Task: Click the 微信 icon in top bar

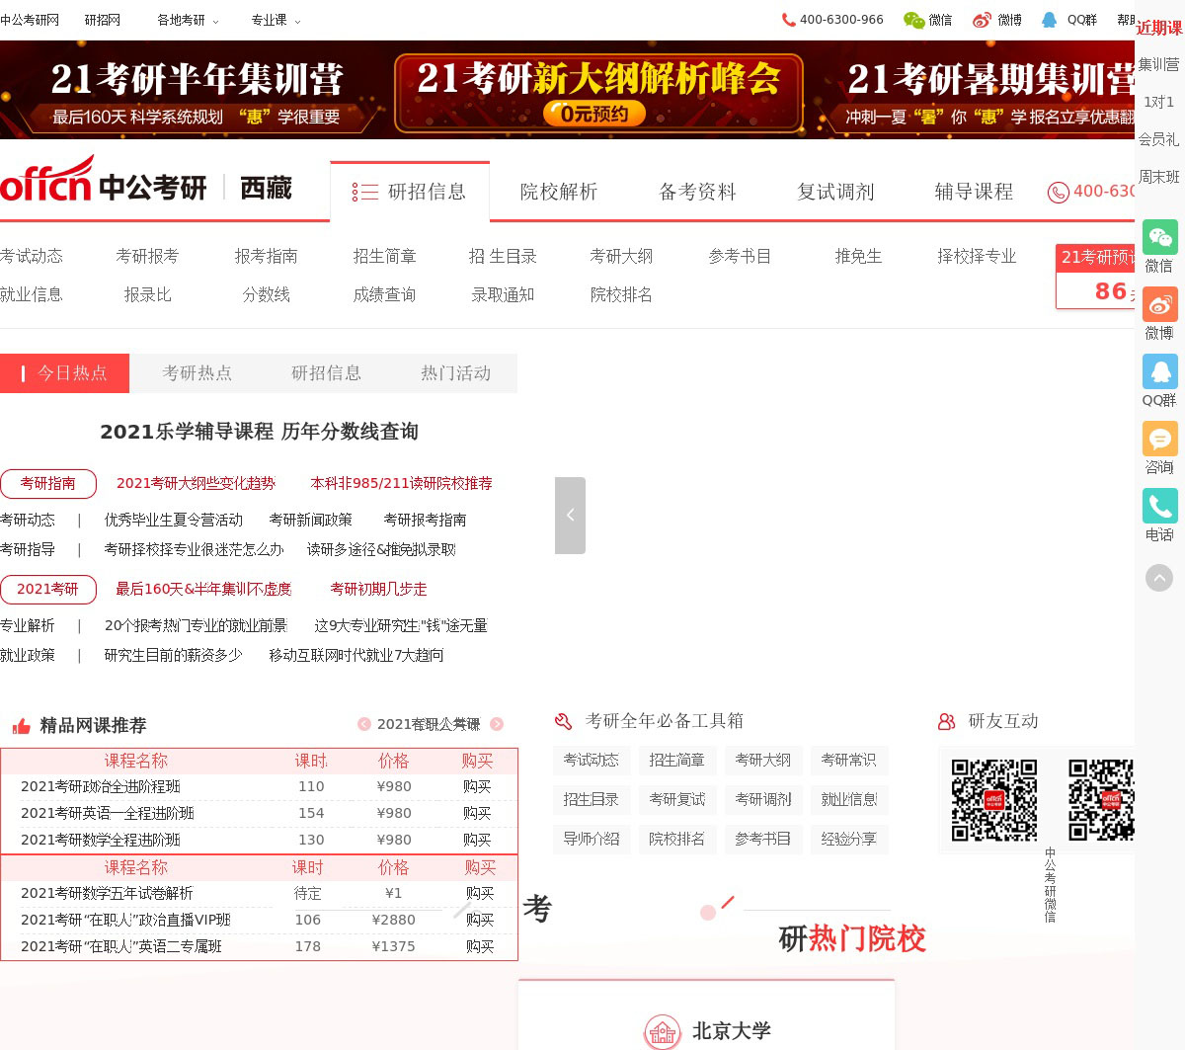Action: click(x=927, y=20)
